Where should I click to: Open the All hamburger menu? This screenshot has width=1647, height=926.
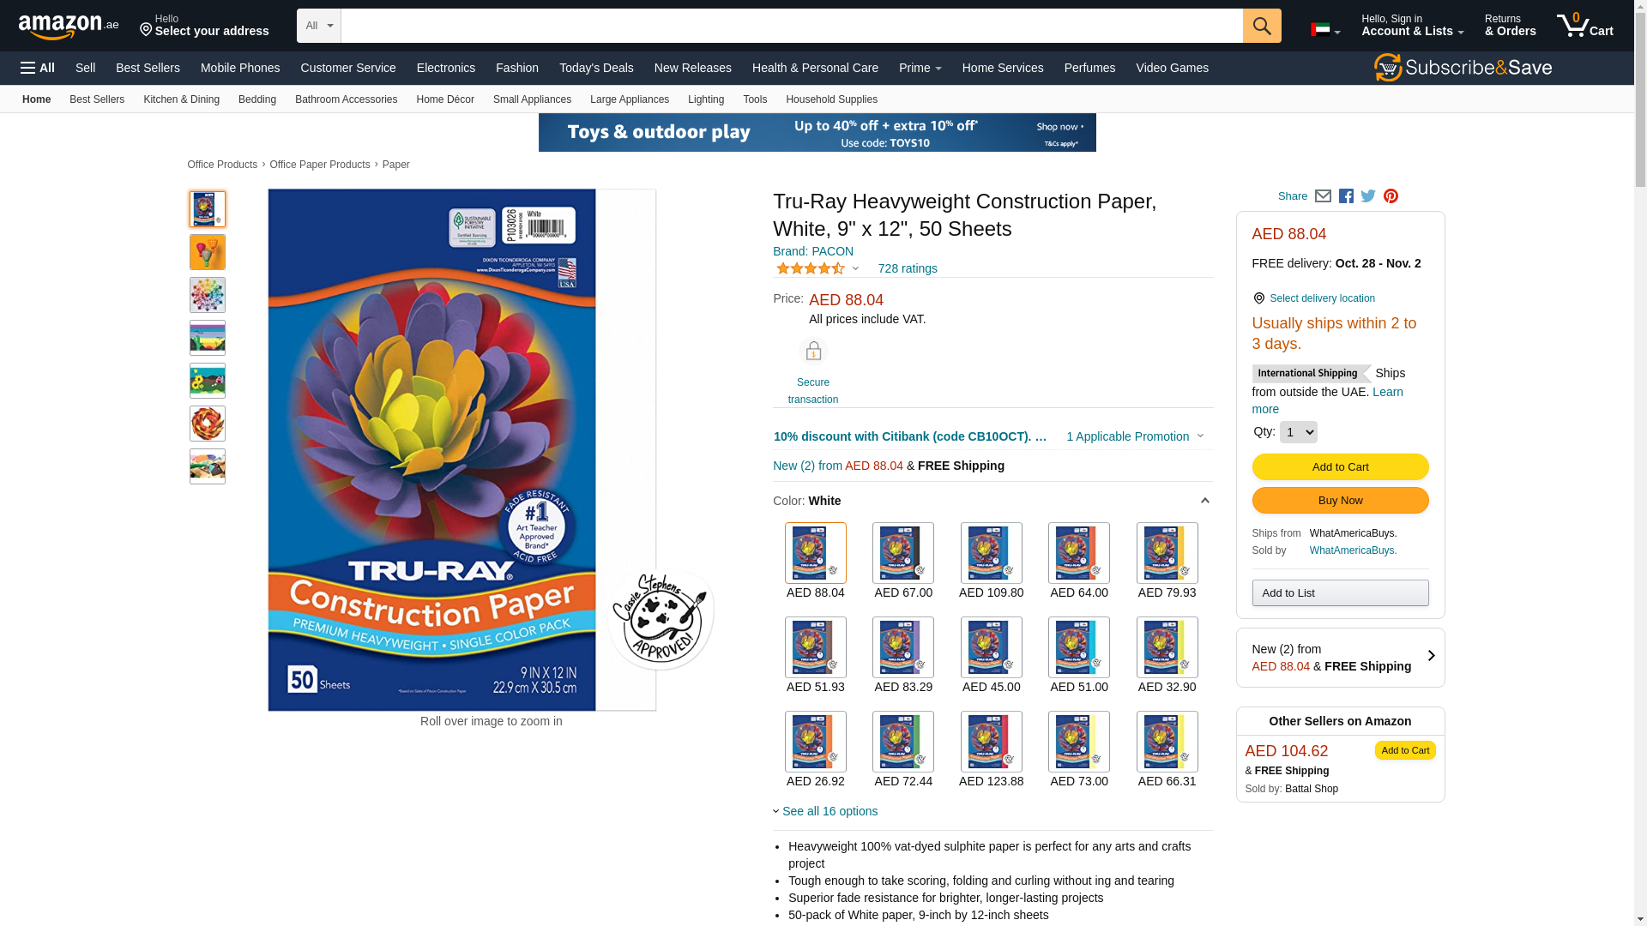38,68
